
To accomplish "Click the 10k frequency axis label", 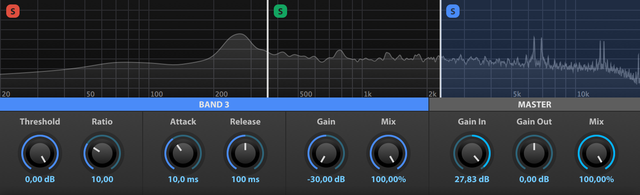I will pos(583,94).
